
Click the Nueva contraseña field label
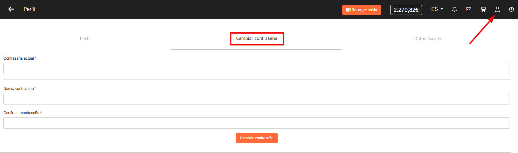(x=19, y=89)
